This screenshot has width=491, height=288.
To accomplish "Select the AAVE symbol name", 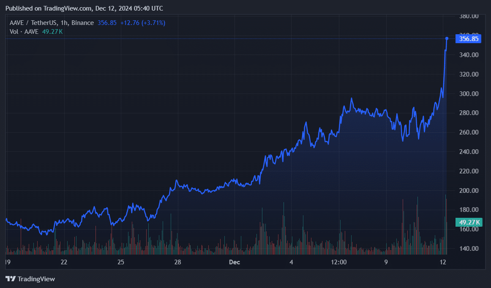I will (16, 23).
